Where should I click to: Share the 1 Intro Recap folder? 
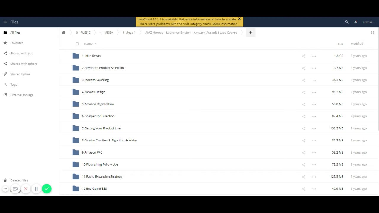(x=303, y=56)
